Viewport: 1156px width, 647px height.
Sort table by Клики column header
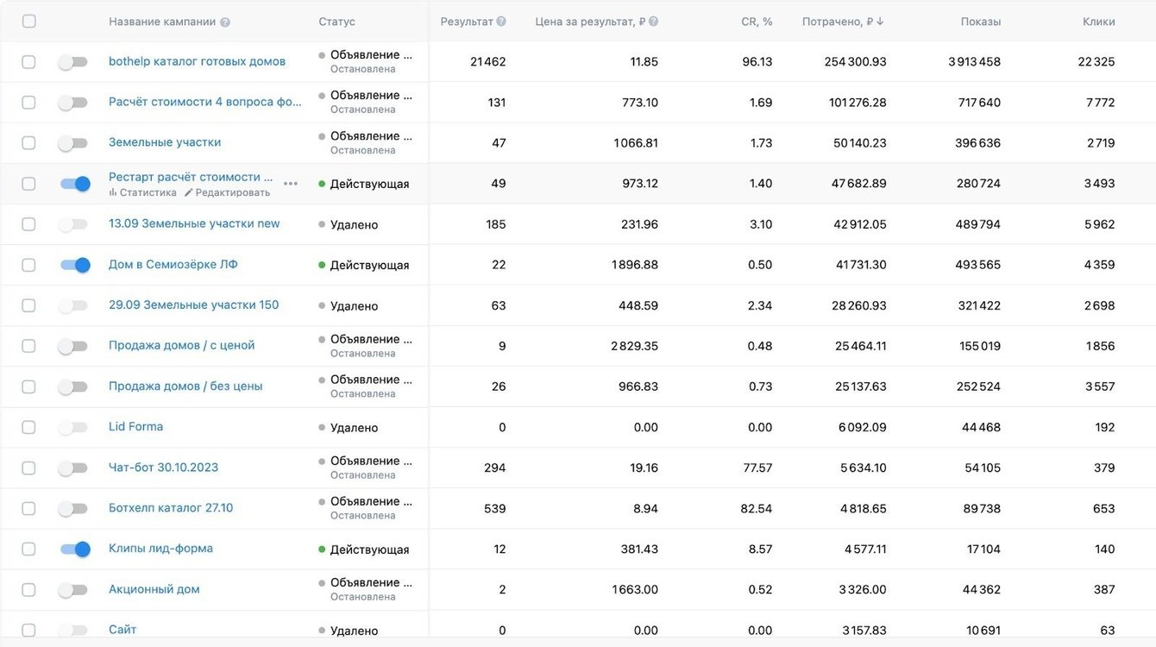pyautogui.click(x=1098, y=22)
